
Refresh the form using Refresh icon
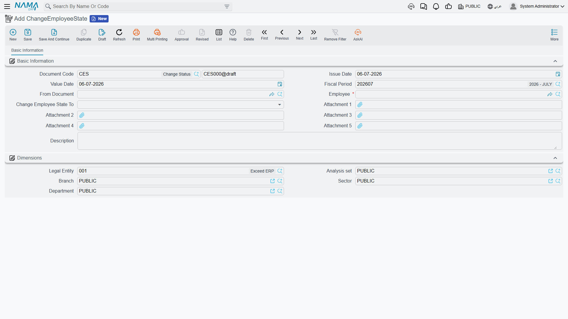(x=119, y=32)
